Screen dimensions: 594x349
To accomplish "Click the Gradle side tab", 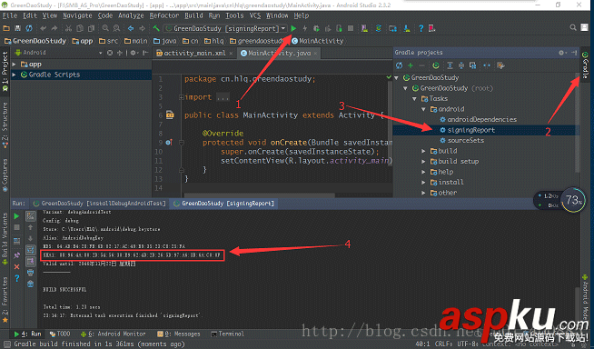I will [585, 65].
